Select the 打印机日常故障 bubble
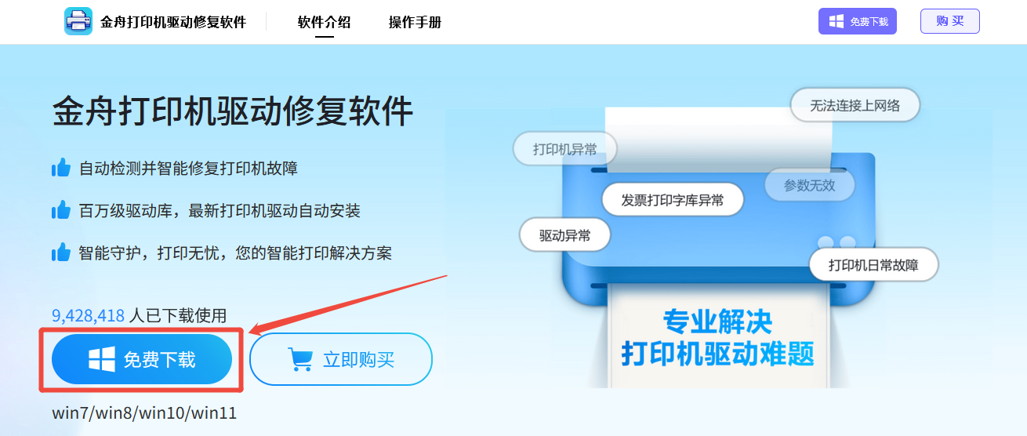 pyautogui.click(x=873, y=264)
